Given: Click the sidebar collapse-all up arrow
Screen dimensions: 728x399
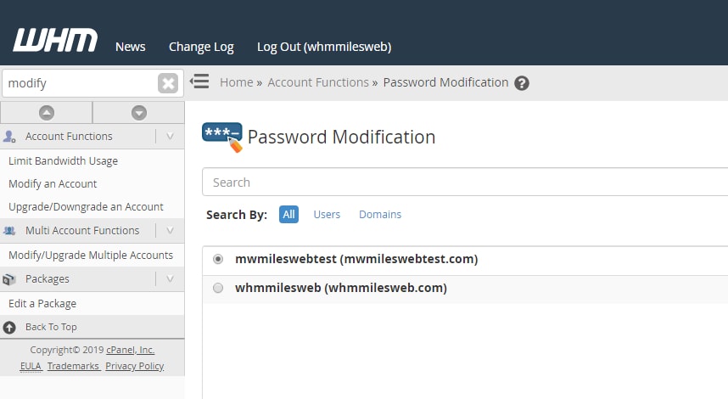Looking at the screenshot, I should [x=47, y=113].
